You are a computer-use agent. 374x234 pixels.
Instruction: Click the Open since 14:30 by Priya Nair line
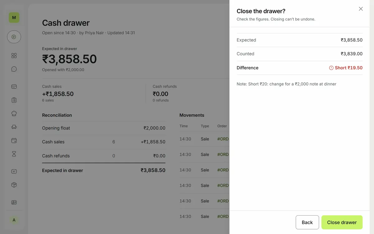tap(89, 33)
